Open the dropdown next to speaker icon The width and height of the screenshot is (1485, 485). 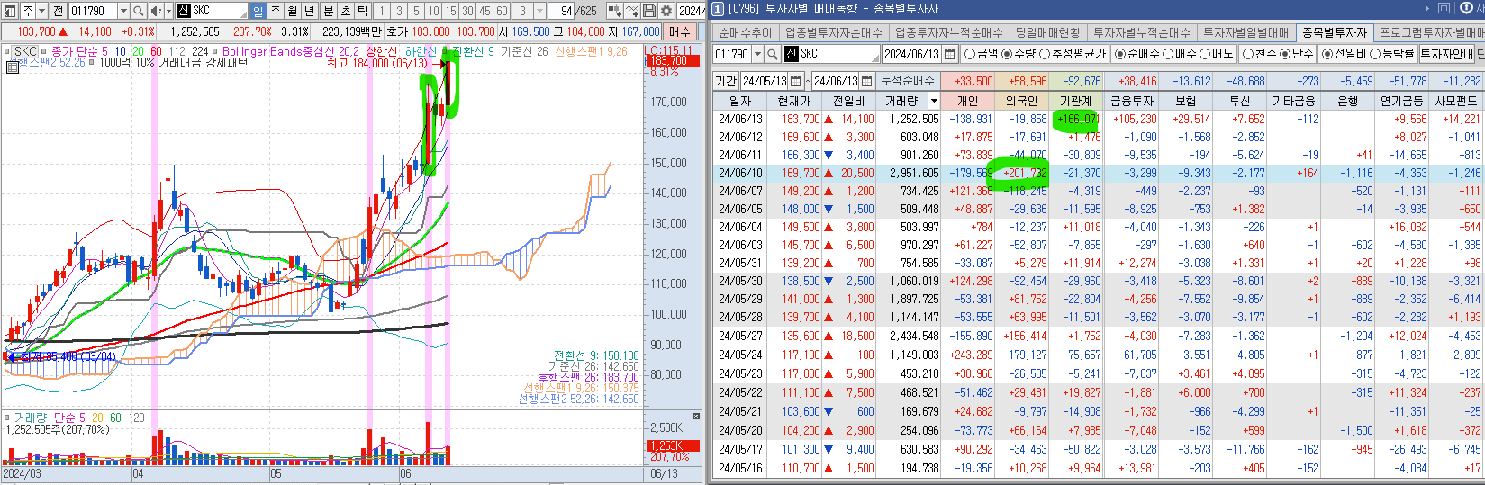point(168,11)
